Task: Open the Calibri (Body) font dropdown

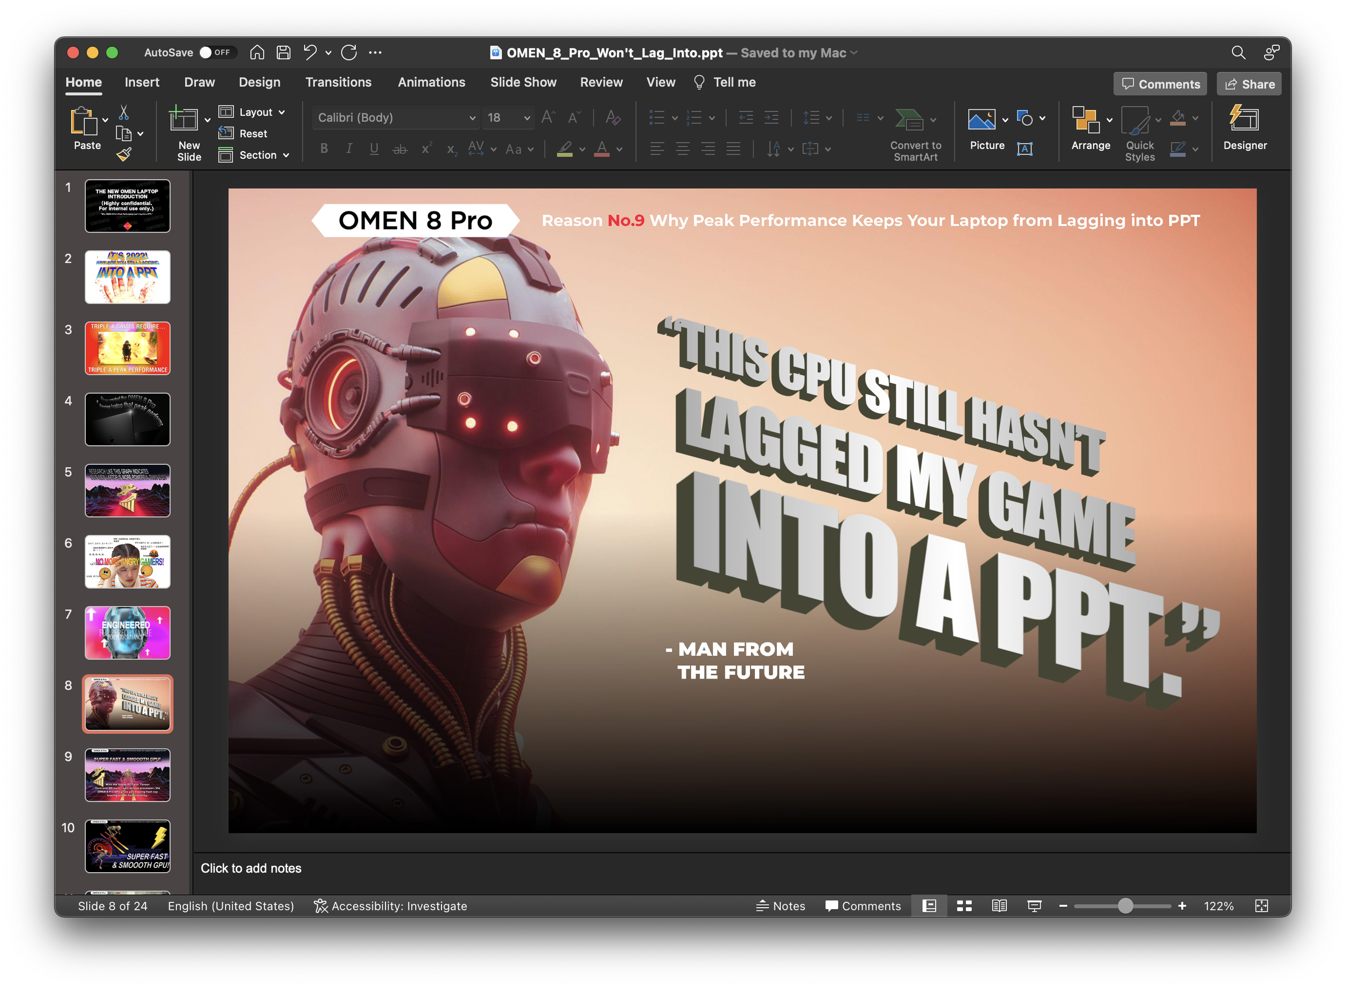Action: click(472, 118)
